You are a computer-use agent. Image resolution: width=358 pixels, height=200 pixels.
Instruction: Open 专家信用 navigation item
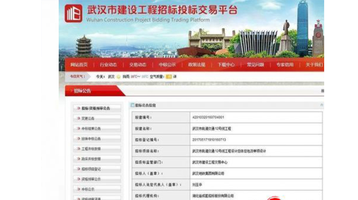point(285,65)
